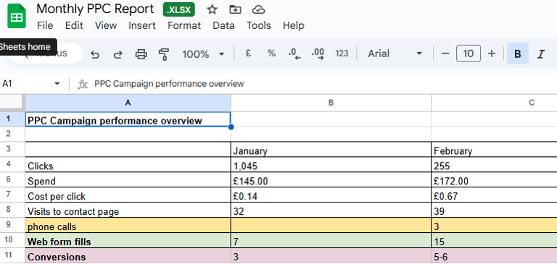Undo the last action
The height and width of the screenshot is (264, 557).
[x=94, y=54]
